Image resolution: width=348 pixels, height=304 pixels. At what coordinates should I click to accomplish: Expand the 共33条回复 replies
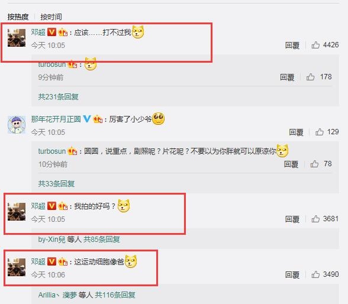click(56, 183)
